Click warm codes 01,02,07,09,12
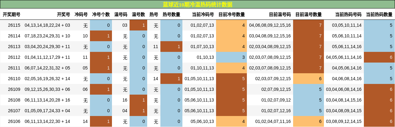Image resolution: width=395 pixels, height=127 pixels. 276,100
